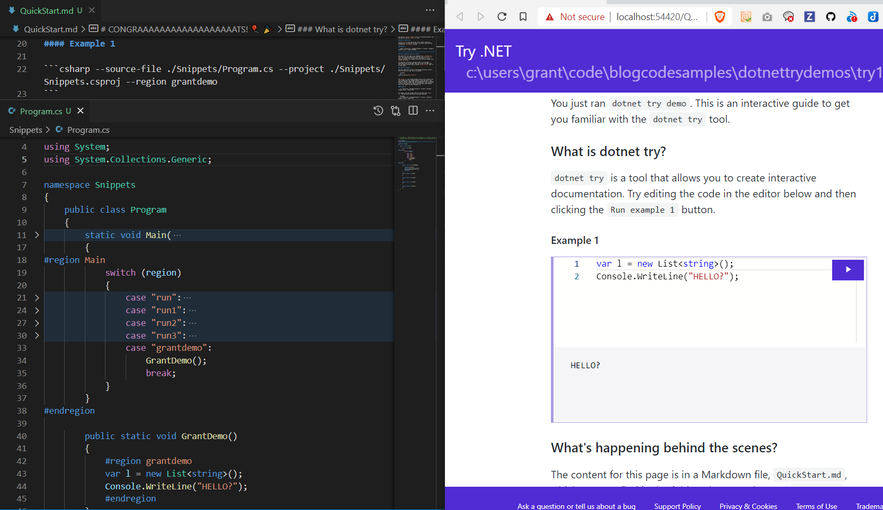This screenshot has height=510, width=883.
Task: Split the Program.cs editor to the right
Action: 413,111
